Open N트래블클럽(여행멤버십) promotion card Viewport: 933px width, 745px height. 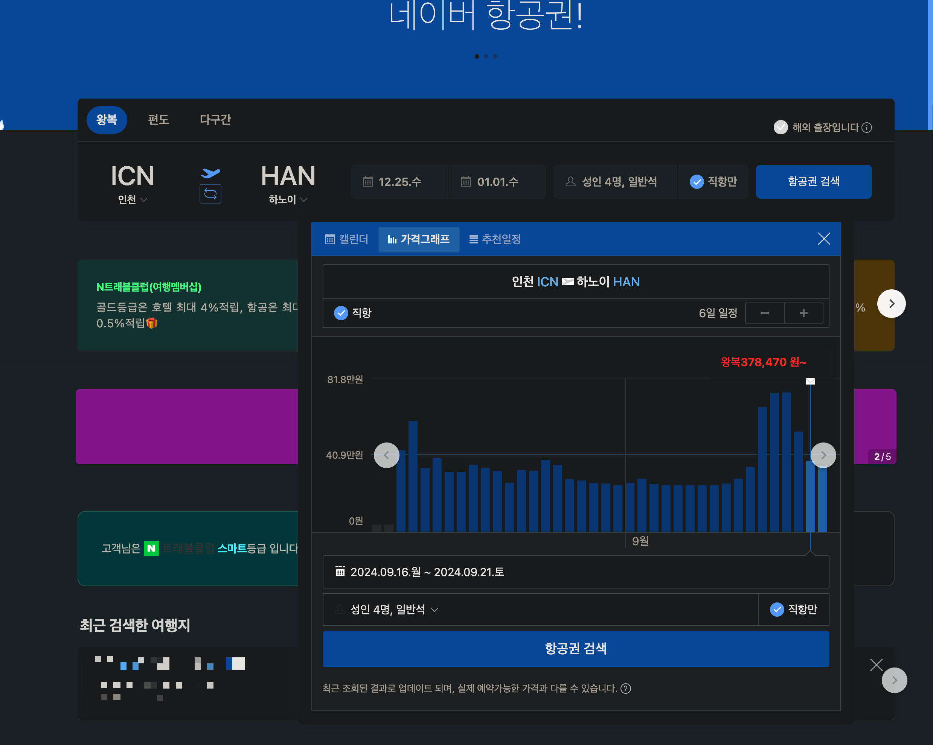coord(188,305)
